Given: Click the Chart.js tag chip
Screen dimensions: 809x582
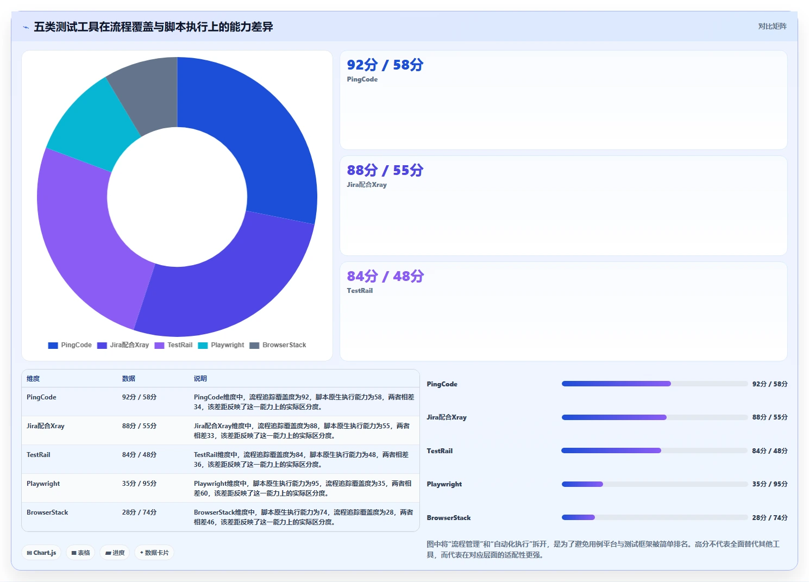Looking at the screenshot, I should 42,553.
